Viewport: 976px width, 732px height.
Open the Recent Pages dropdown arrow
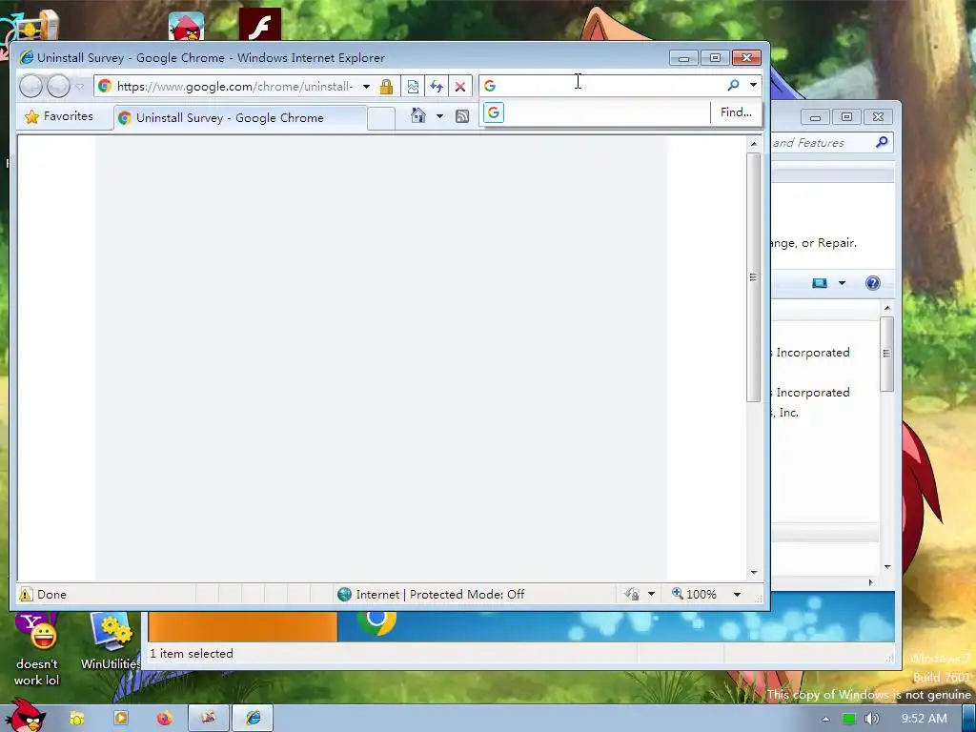pyautogui.click(x=80, y=87)
